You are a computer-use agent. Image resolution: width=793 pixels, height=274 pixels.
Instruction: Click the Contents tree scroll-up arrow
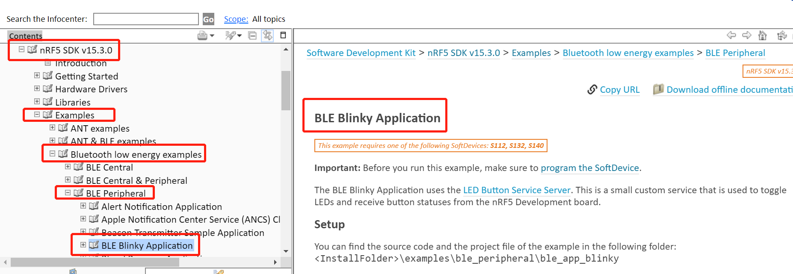tap(286, 50)
